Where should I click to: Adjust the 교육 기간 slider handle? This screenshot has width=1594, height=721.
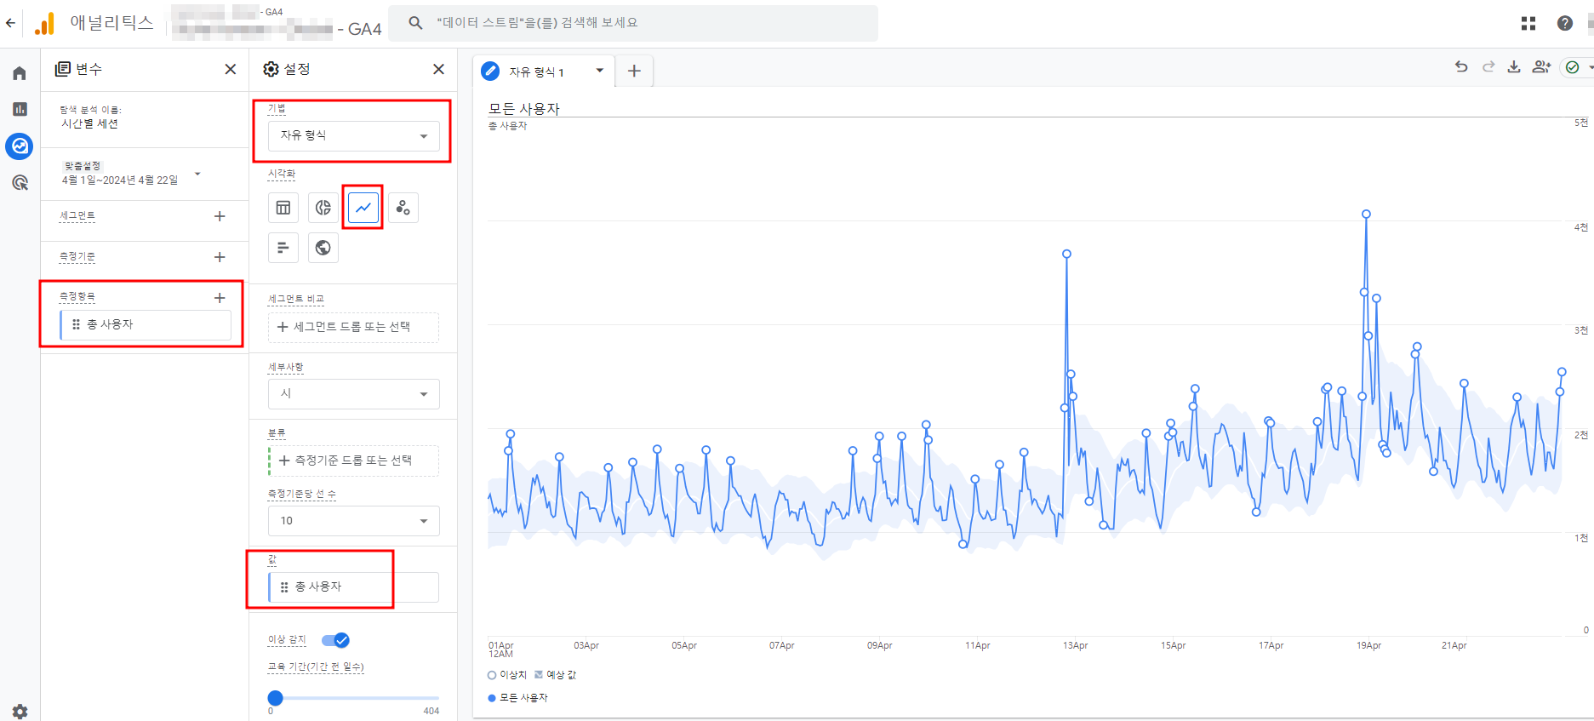pos(275,698)
